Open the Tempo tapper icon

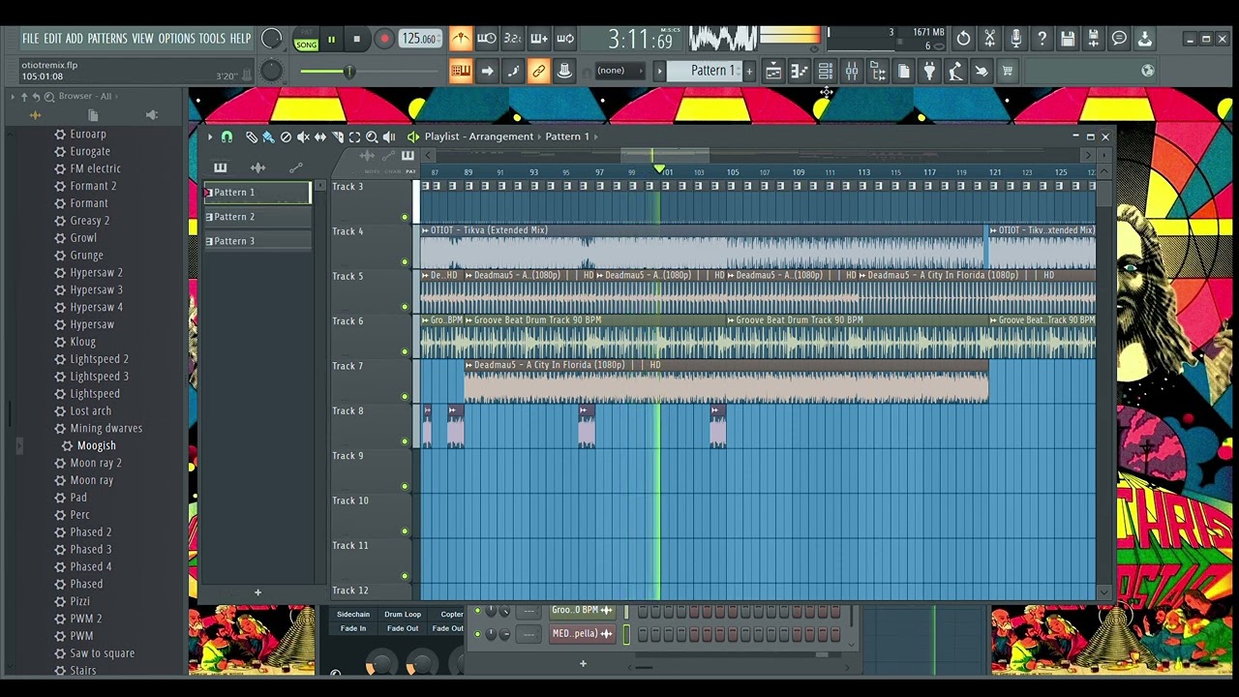[x=955, y=71]
